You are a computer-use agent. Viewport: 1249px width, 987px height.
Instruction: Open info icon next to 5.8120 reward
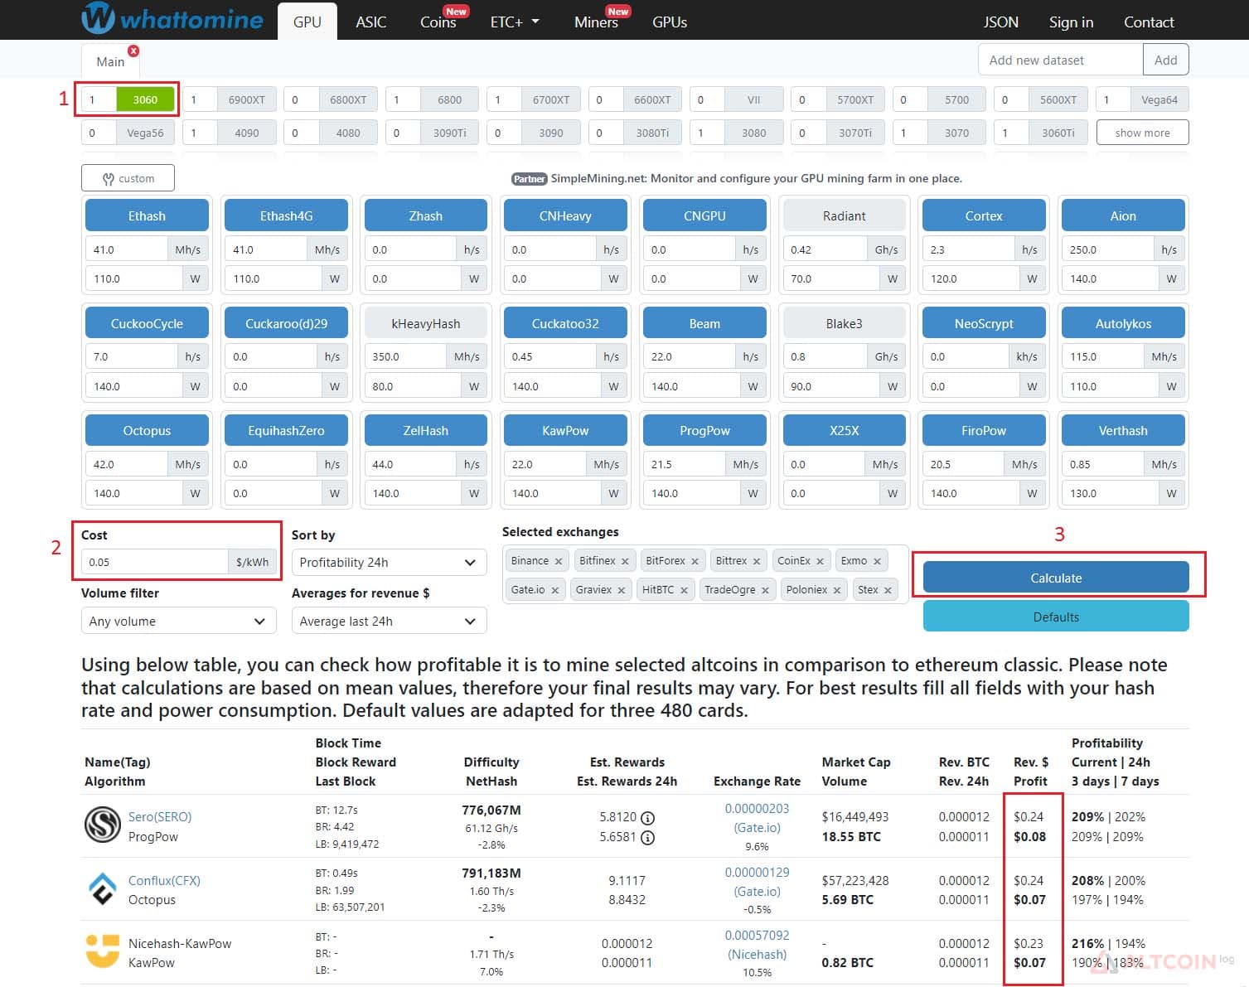tap(648, 817)
